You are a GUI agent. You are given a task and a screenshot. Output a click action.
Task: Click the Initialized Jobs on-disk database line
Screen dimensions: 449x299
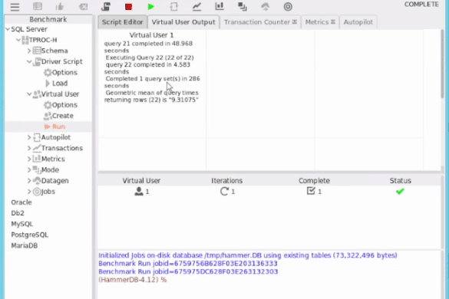coord(248,255)
